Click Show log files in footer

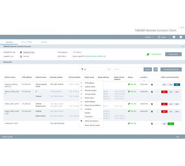tap(7, 137)
